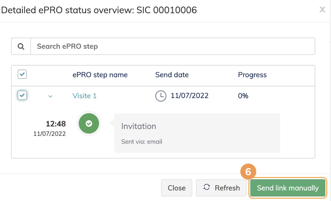Viewport: 331px width, 201px height.
Task: Sort by ePRO step name column
Action: click(x=100, y=75)
